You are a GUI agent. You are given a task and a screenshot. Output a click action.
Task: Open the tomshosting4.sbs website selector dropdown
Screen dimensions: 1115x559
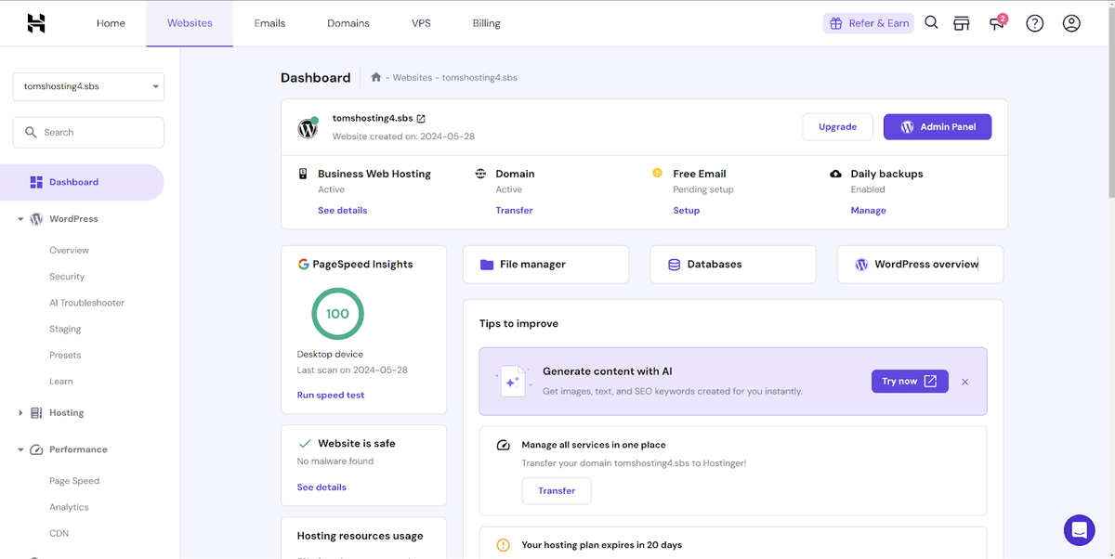tap(87, 85)
